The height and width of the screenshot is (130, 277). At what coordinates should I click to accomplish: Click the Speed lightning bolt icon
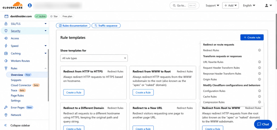6,46
